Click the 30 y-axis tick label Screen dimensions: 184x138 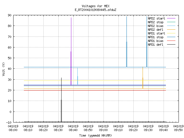[9, 80]
